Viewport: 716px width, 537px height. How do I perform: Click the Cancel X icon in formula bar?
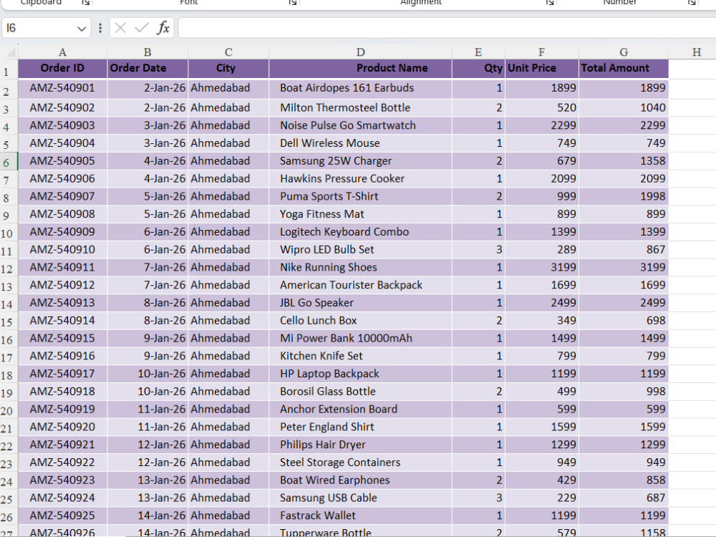tap(120, 28)
